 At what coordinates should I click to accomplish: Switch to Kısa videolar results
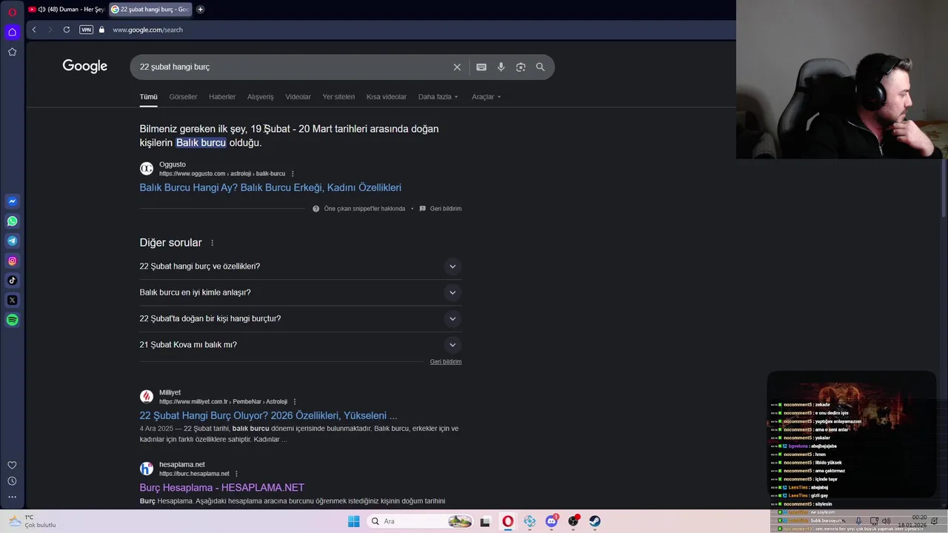387,97
